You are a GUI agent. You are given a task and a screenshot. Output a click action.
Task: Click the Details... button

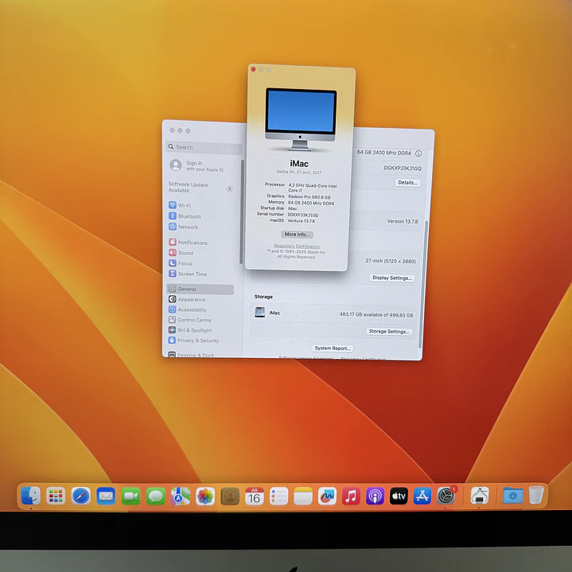coord(407,182)
